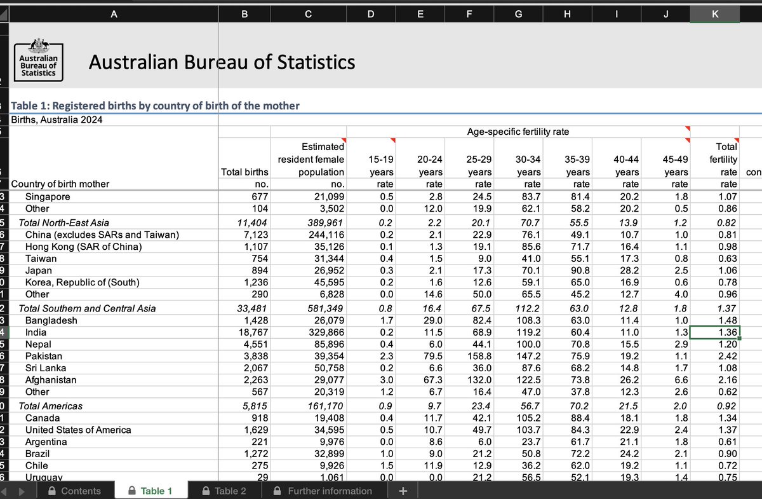The height and width of the screenshot is (499, 762).
Task: Click Pakistan's total births cell 3,838
Action: [x=244, y=356]
